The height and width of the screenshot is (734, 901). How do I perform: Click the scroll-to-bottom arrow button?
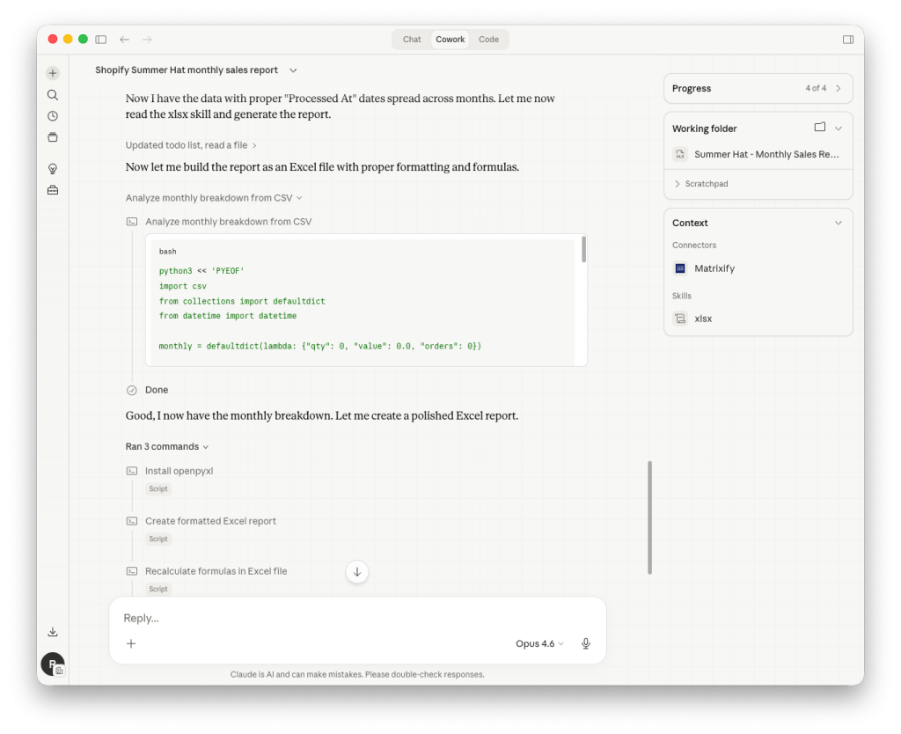pos(356,571)
